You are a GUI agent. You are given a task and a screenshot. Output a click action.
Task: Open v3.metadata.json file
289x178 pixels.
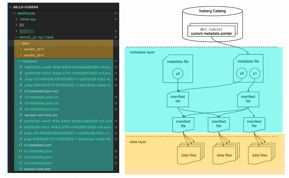coord(38,157)
